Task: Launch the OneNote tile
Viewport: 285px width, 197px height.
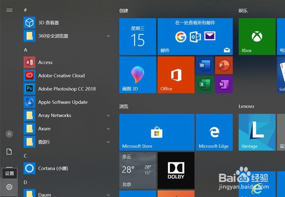Action: pos(224,84)
